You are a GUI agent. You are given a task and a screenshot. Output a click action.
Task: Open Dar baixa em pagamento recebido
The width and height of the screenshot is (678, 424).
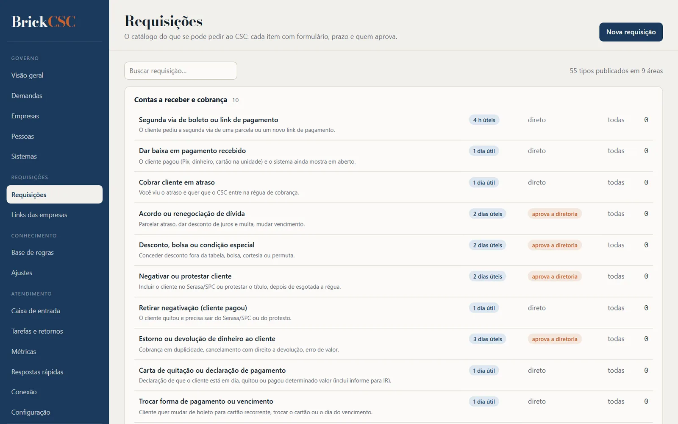tap(393, 156)
